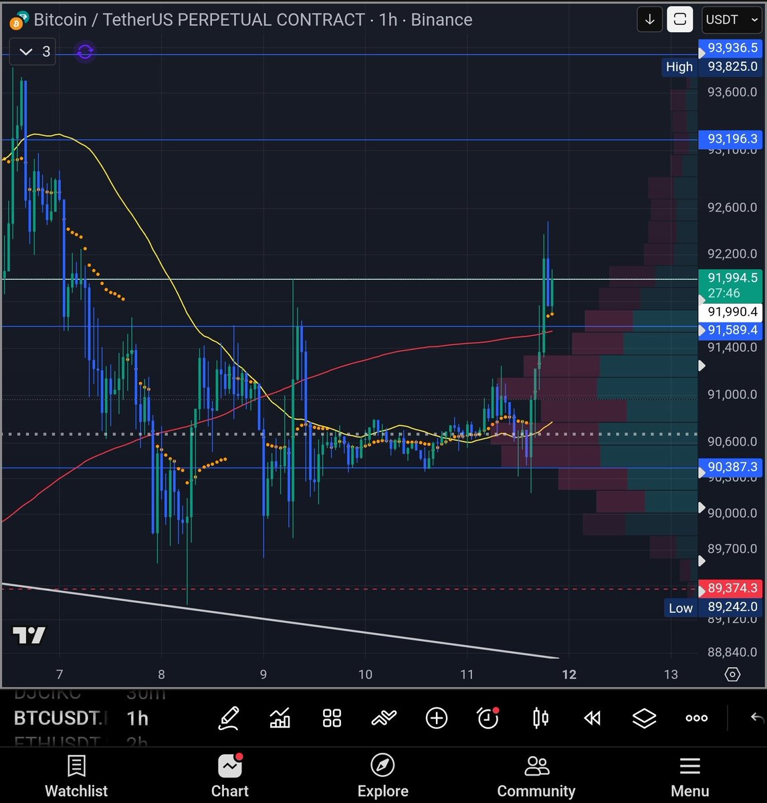Start bar replay with the rewind icon

592,717
